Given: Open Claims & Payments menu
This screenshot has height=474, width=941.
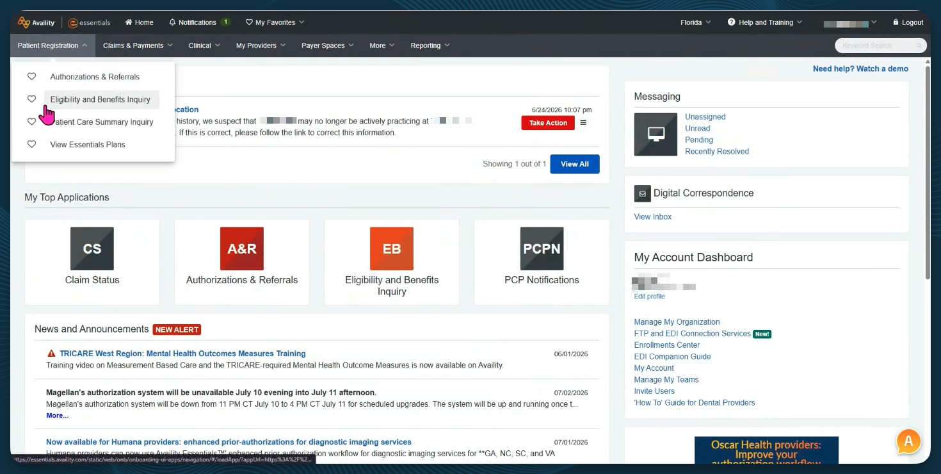Looking at the screenshot, I should click(x=138, y=45).
